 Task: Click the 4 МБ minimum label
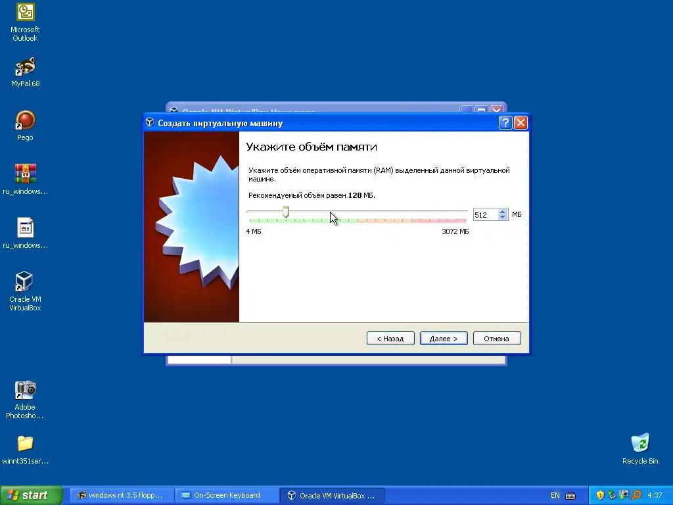coord(254,231)
